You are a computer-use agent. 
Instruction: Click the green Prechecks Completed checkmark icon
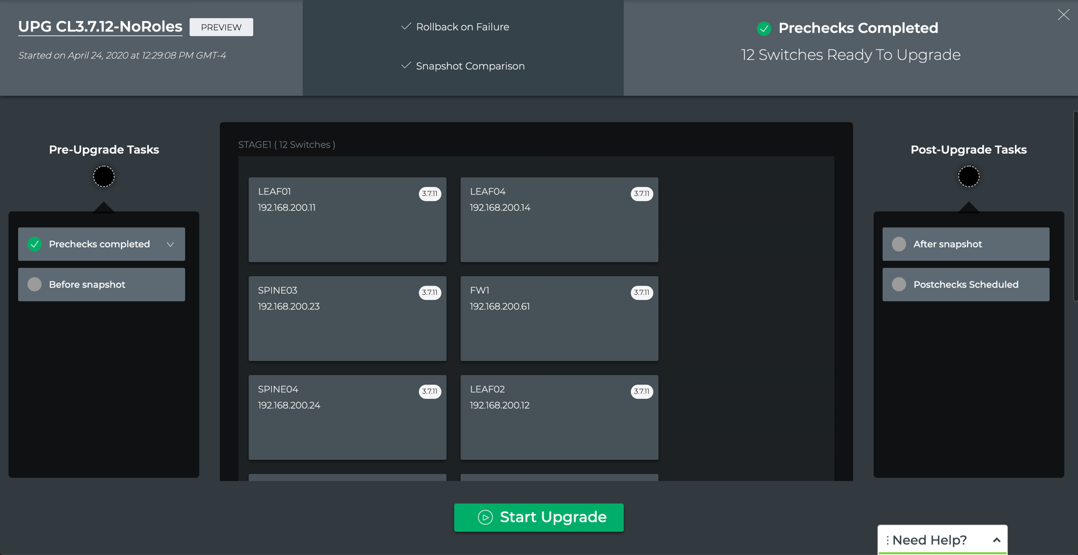coord(763,28)
